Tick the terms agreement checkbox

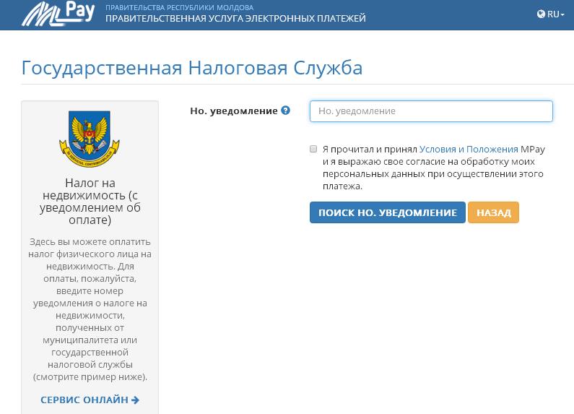click(313, 149)
